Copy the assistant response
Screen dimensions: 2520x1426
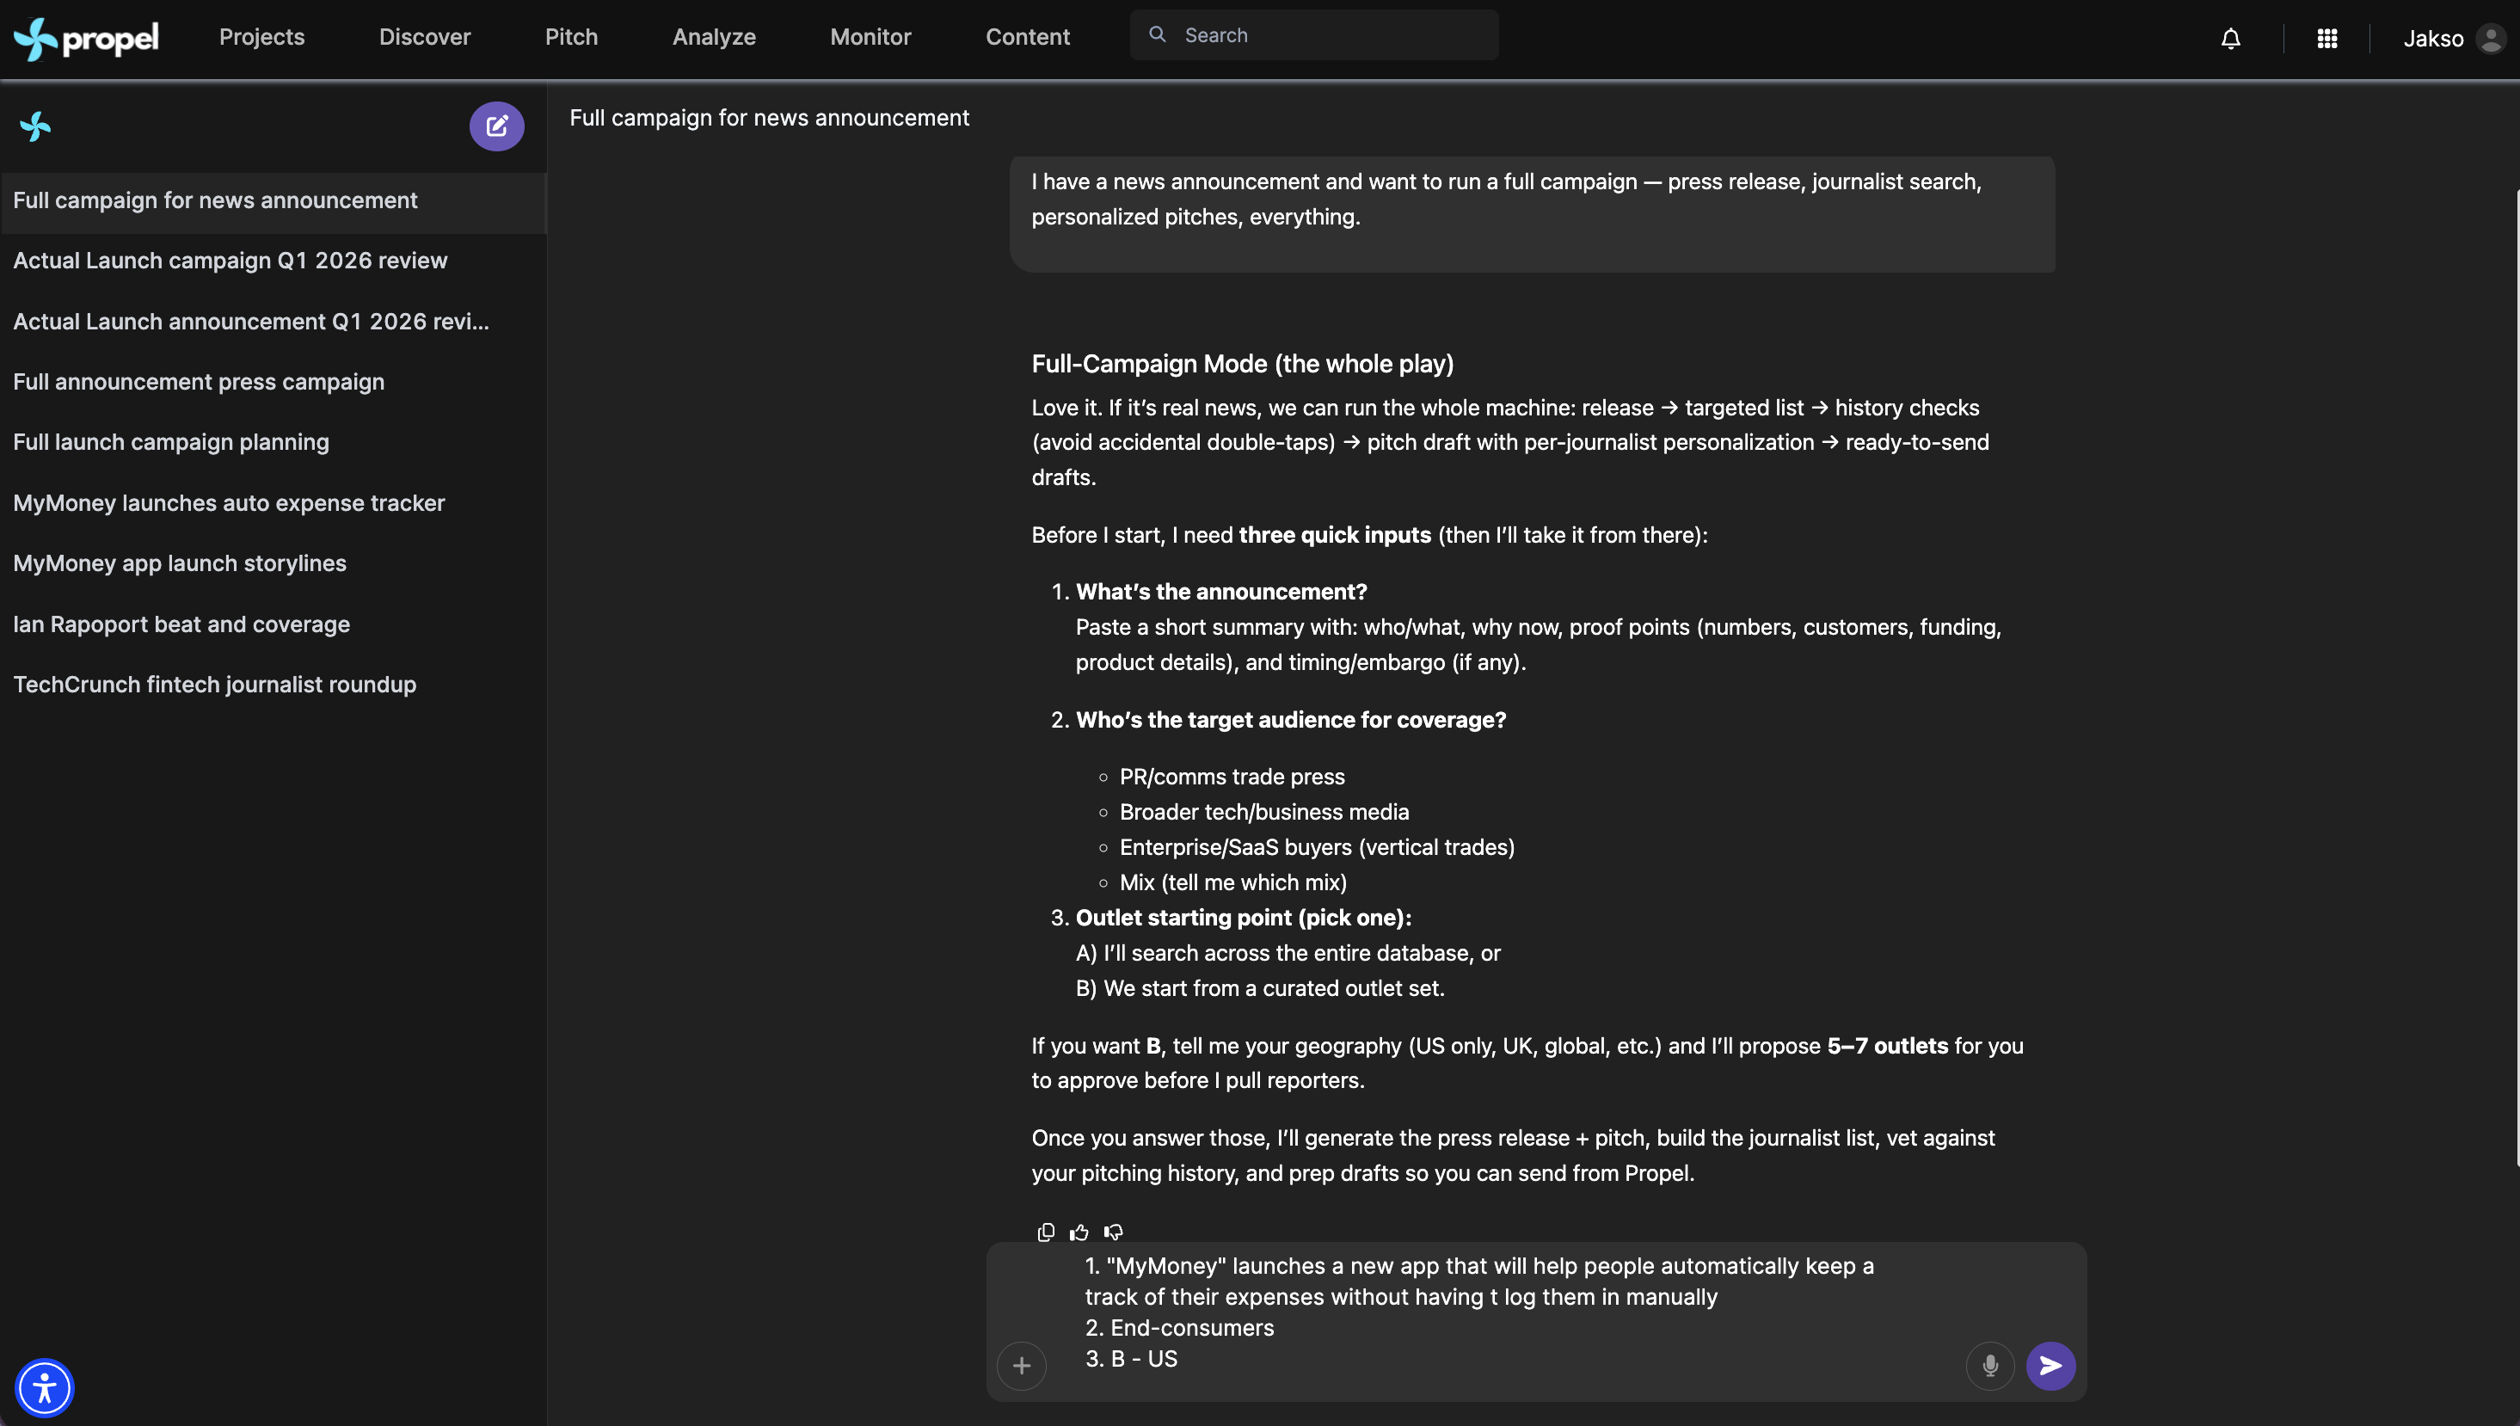click(x=1046, y=1232)
